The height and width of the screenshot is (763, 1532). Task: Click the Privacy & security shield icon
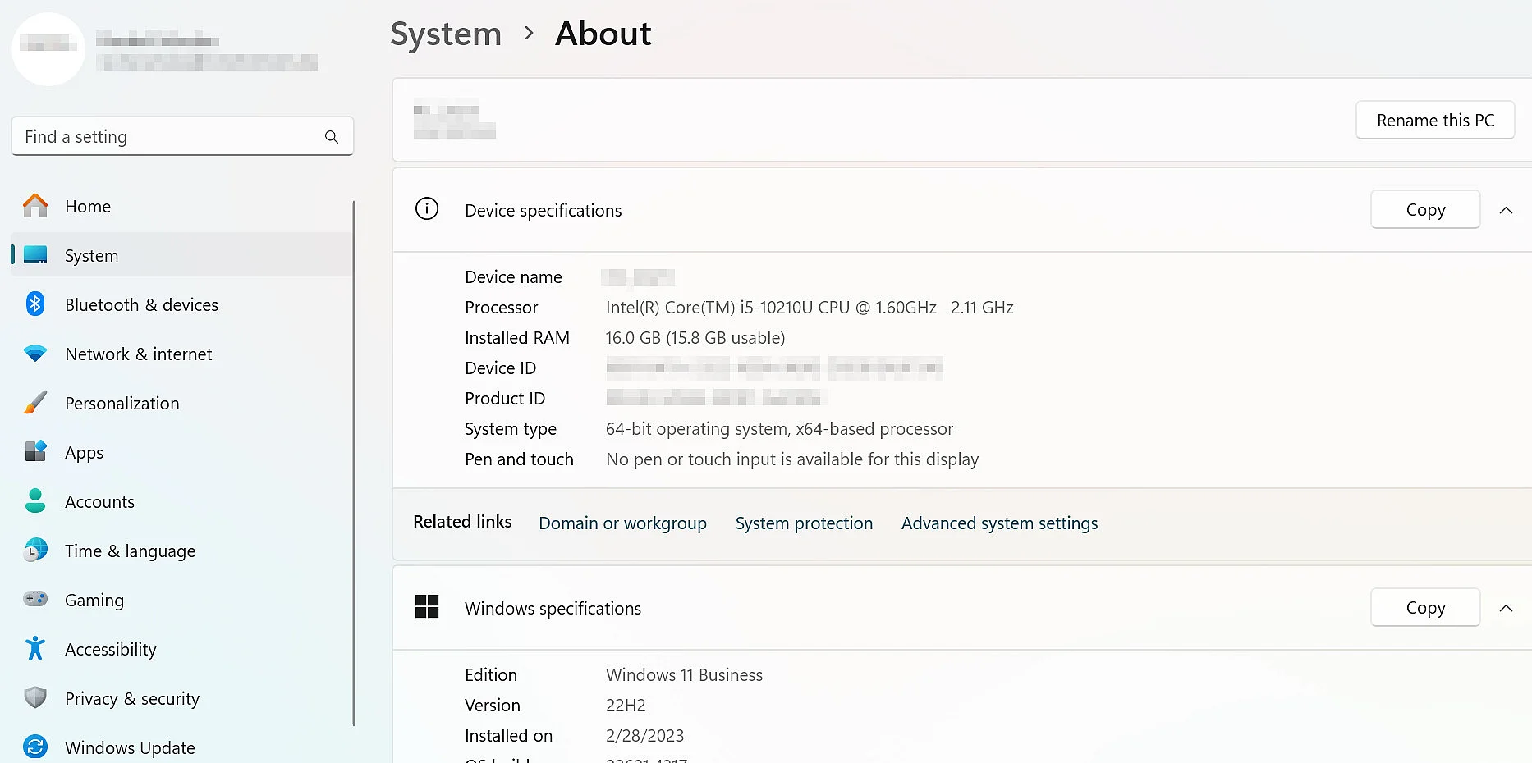pyautogui.click(x=35, y=697)
